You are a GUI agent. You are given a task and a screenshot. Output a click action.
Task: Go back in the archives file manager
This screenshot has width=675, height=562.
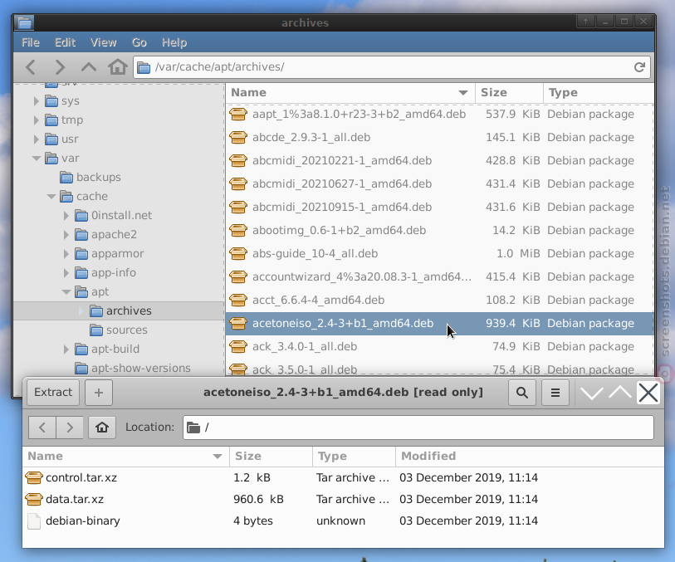(31, 67)
